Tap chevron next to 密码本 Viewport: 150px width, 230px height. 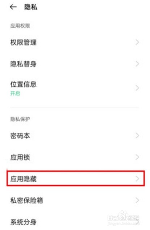point(137,136)
